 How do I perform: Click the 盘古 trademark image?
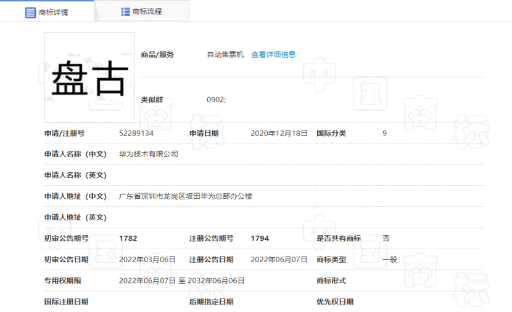tap(89, 77)
